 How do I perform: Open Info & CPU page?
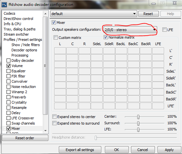click(x=12, y=24)
